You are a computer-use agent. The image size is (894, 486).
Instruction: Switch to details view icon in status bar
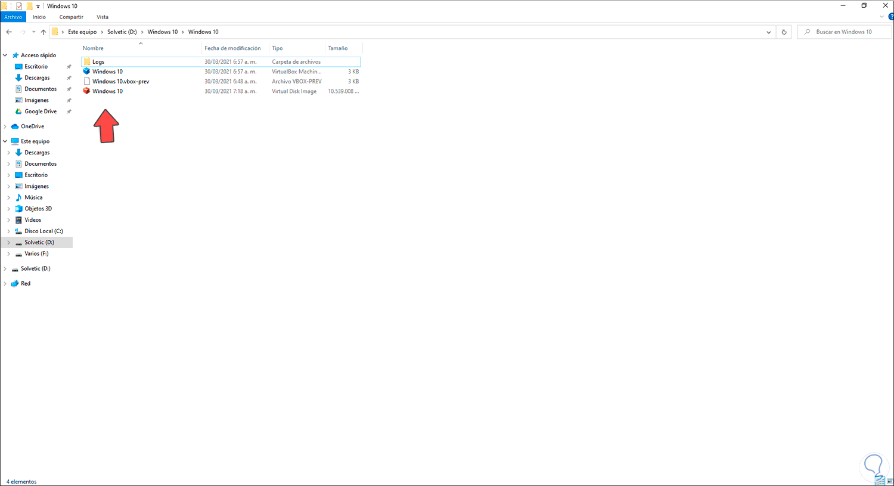click(x=880, y=481)
